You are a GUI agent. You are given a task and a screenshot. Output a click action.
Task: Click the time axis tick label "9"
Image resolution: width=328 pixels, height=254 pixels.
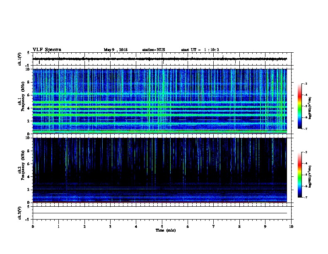(265, 227)
